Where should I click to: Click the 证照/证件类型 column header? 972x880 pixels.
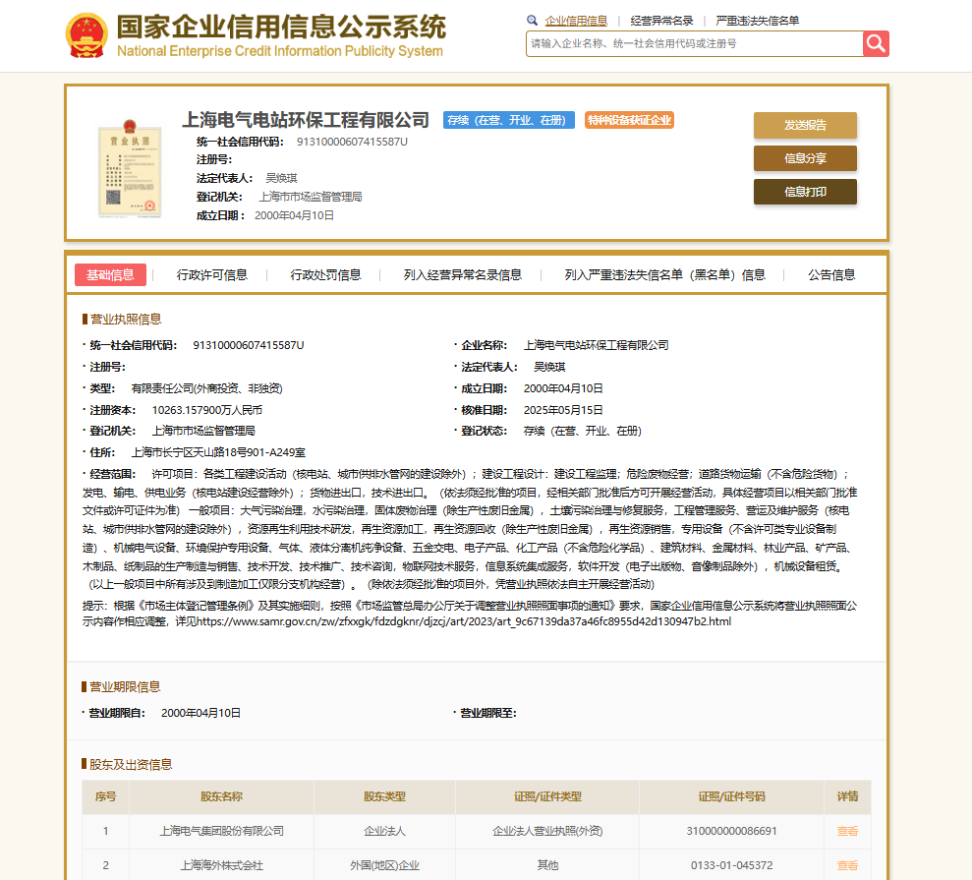pos(547,796)
